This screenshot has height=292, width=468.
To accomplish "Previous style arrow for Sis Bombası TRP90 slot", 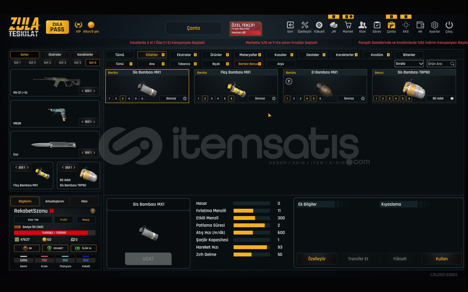I will pyautogui.click(x=63, y=168).
